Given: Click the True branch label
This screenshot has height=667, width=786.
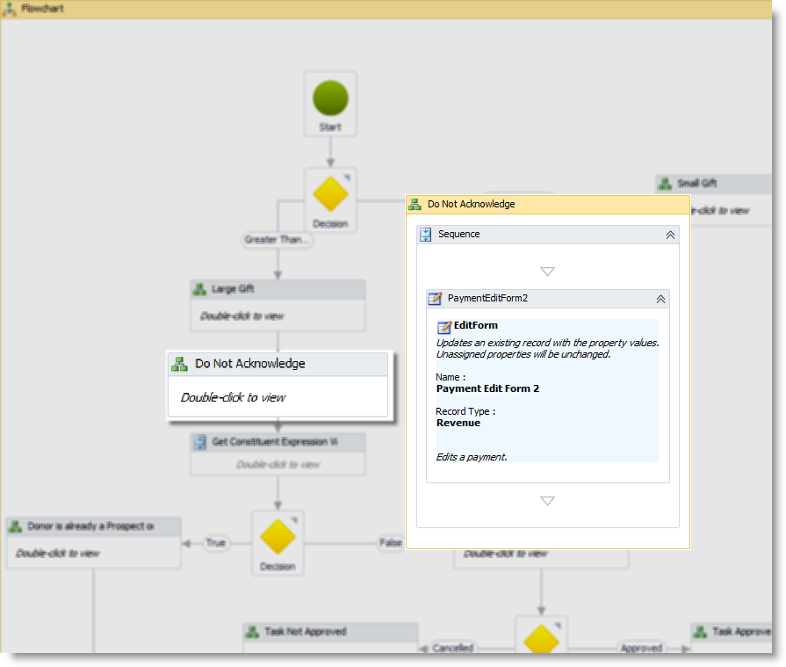Looking at the screenshot, I should [x=215, y=543].
